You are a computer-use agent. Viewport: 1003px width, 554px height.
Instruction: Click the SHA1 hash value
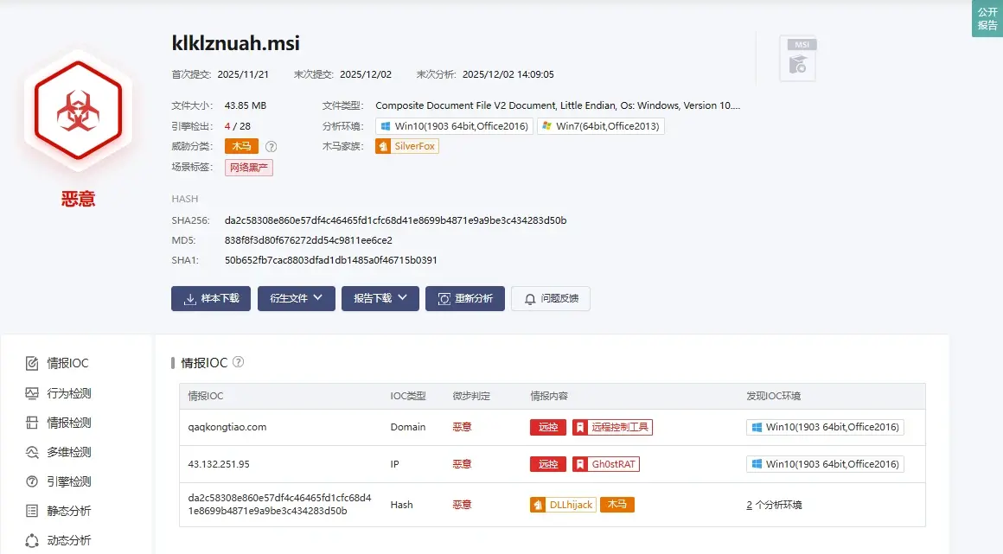point(330,260)
